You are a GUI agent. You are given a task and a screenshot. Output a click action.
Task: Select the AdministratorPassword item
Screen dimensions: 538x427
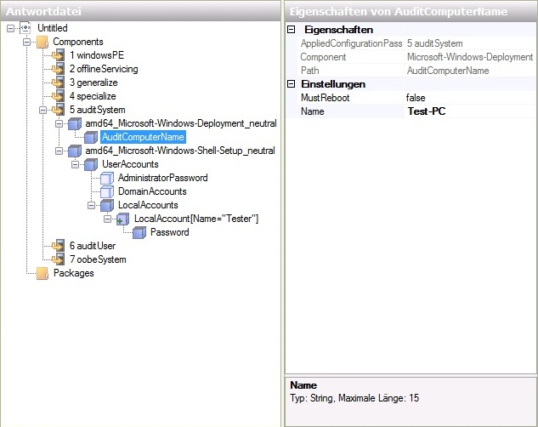click(163, 178)
